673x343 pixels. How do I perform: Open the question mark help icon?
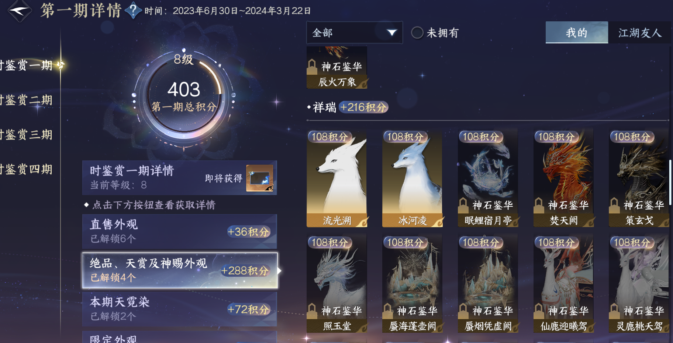133,10
